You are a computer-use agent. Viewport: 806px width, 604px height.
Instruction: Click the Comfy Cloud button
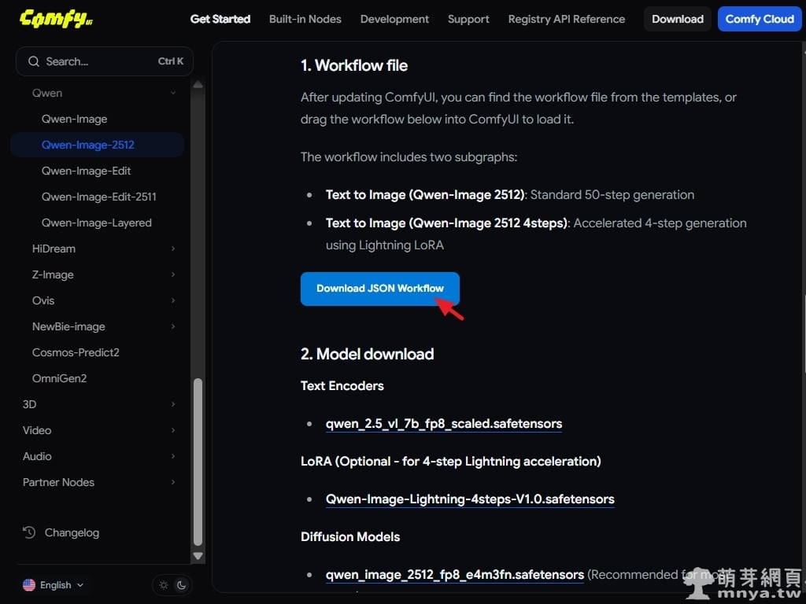click(759, 19)
